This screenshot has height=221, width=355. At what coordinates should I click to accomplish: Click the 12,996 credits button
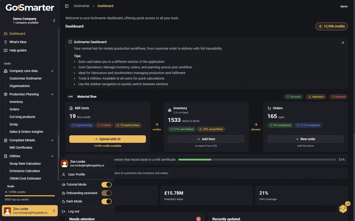tap(331, 26)
